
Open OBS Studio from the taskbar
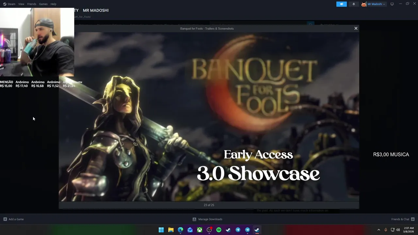pyautogui.click(x=209, y=230)
